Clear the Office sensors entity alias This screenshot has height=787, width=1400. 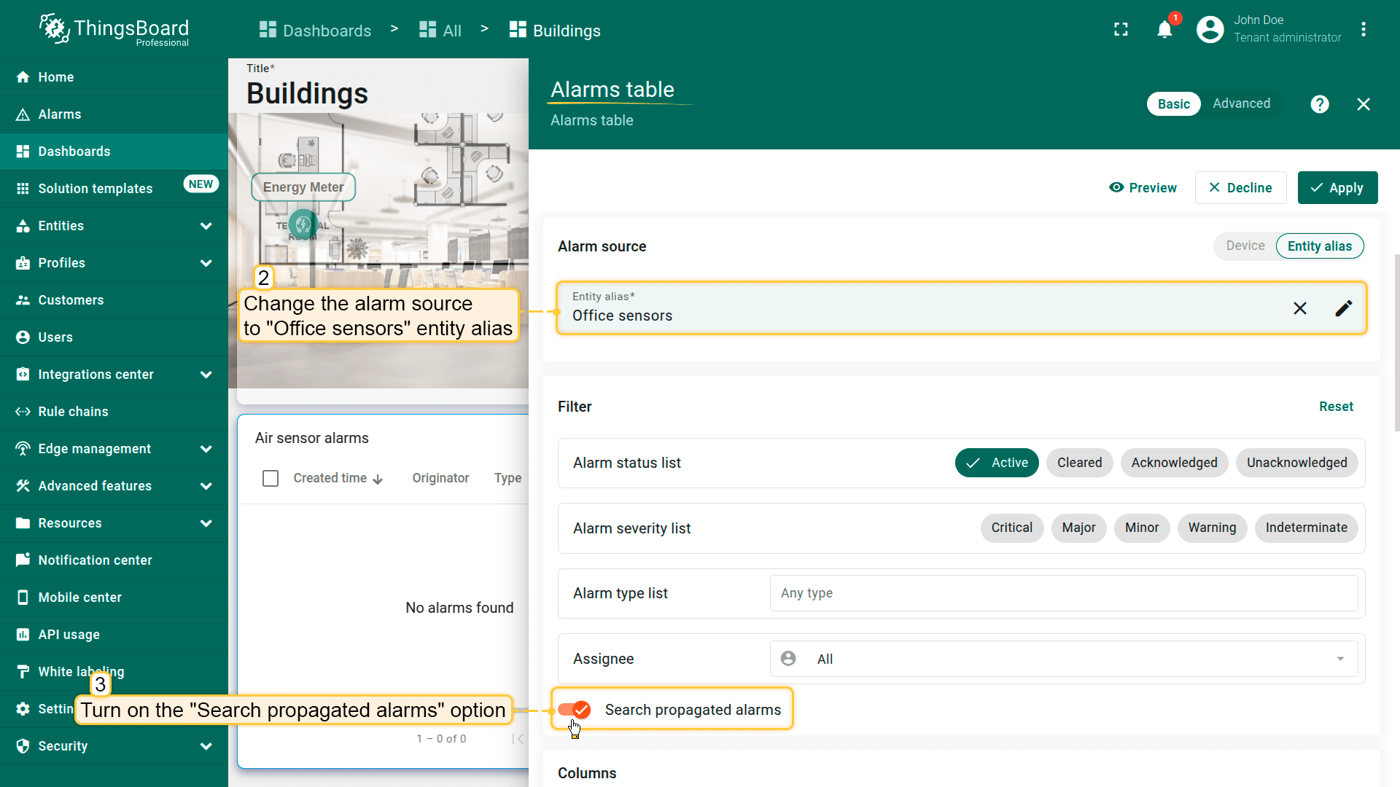[x=1299, y=308]
